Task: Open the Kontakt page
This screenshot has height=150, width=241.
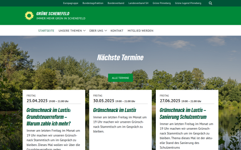Action: (x=117, y=31)
